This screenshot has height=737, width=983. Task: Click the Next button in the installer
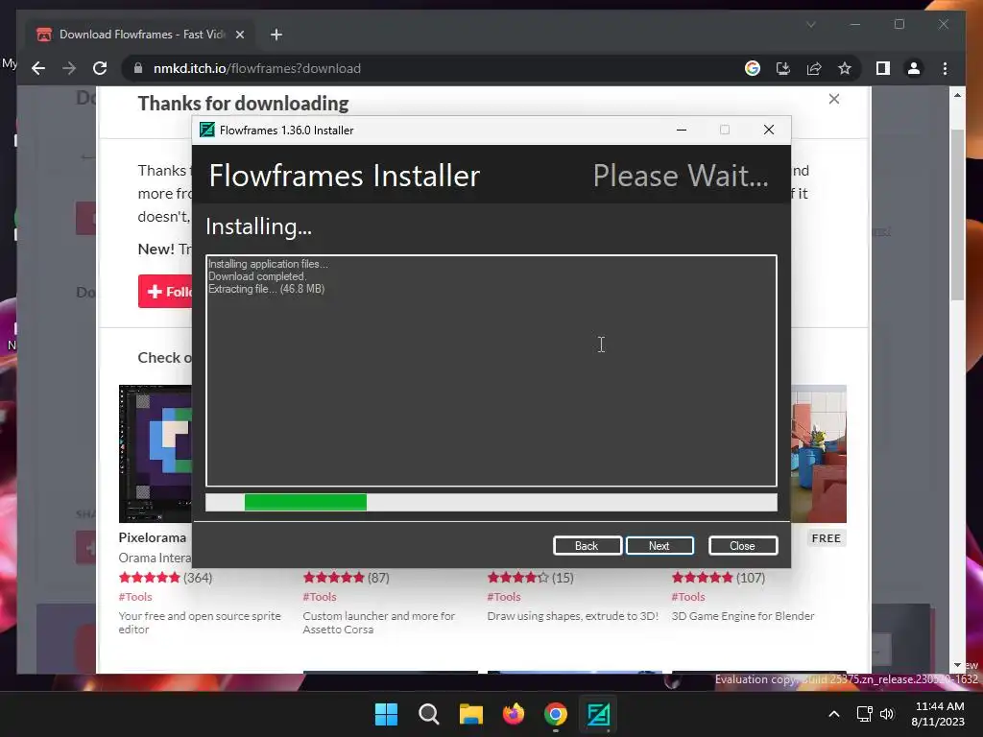coord(659,546)
